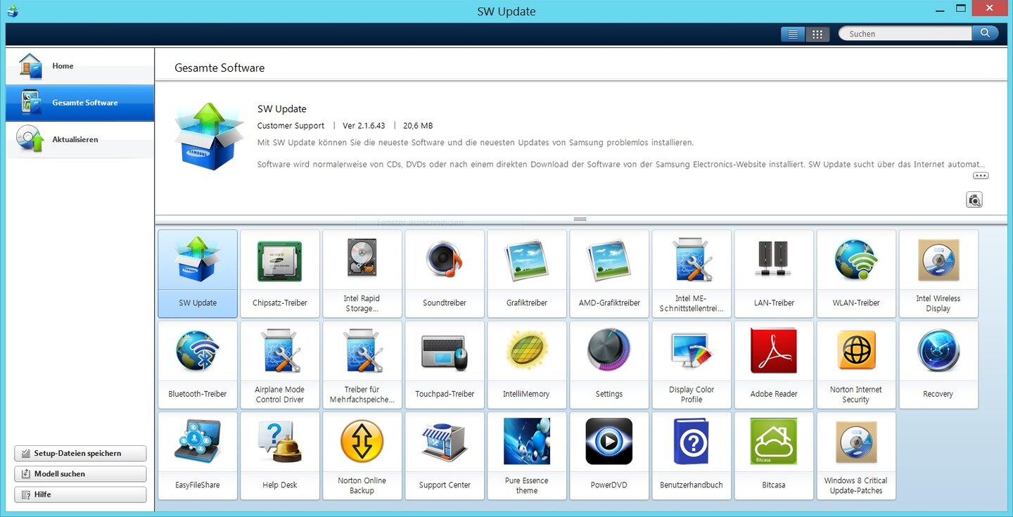Select the Norton Online Backup icon
Screen dimensions: 1013x517
(362, 443)
